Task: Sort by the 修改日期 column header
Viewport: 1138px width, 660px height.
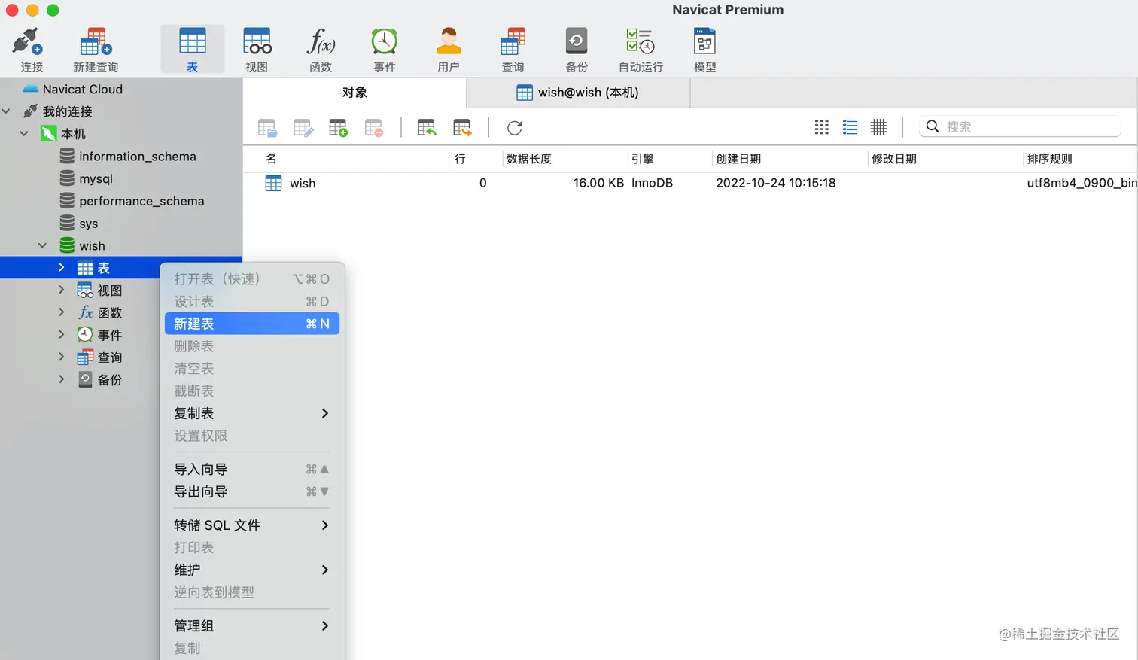Action: tap(945, 159)
